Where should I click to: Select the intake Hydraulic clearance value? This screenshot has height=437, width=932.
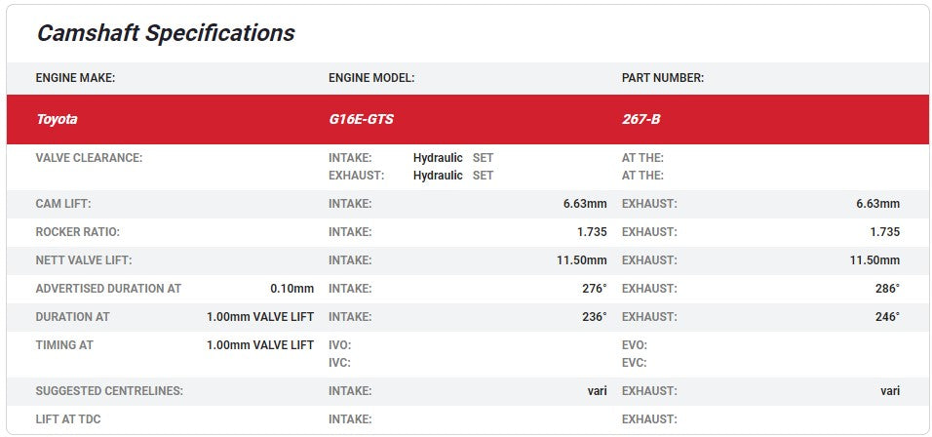(438, 158)
